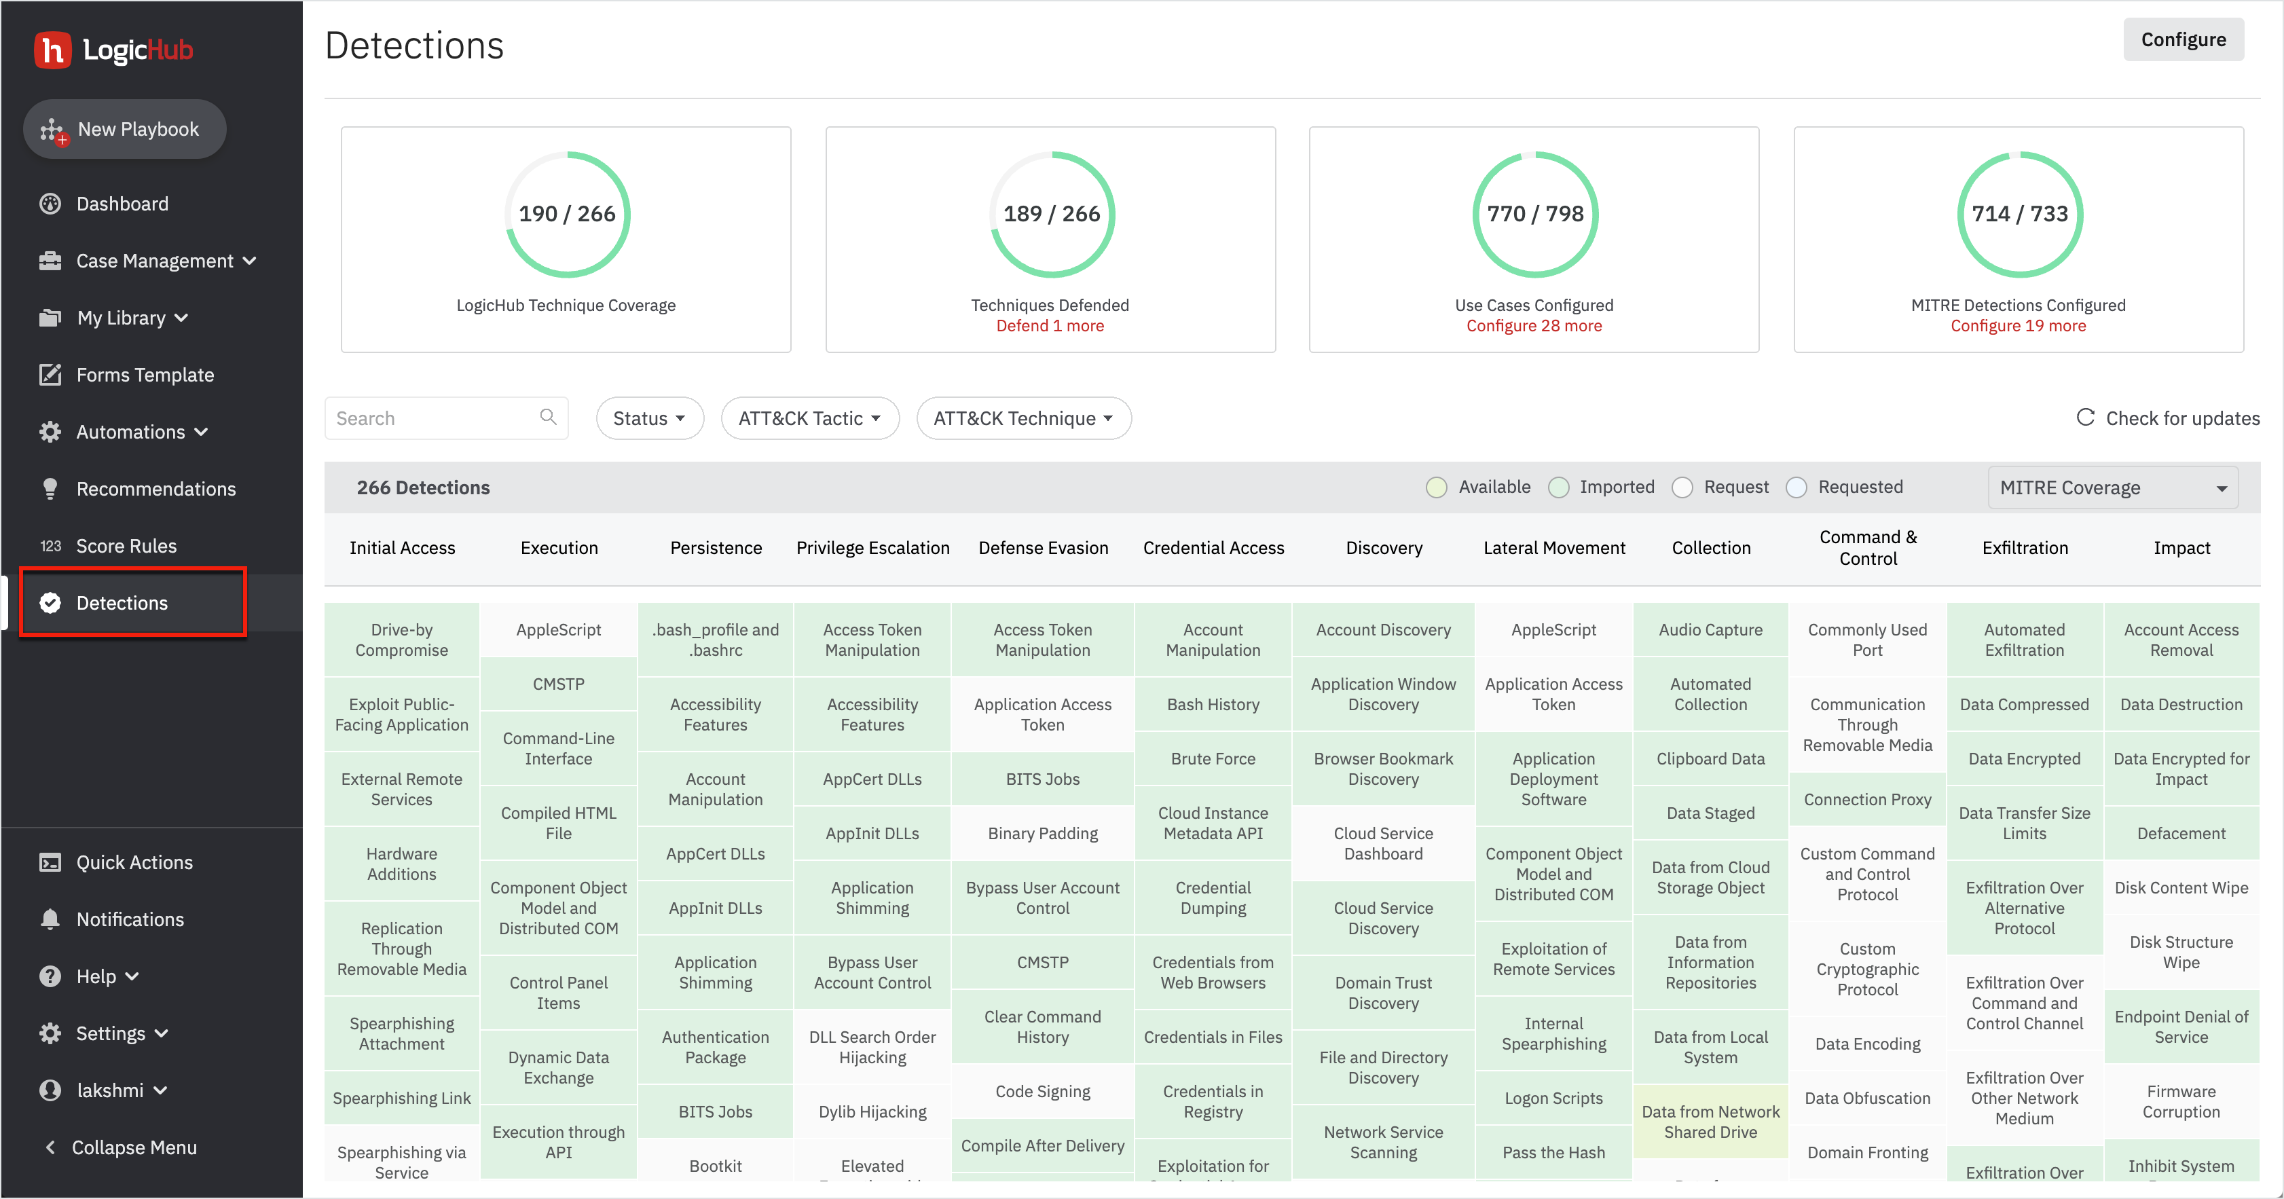Expand the Automations submenu chevron
2284x1199 pixels.
point(201,432)
